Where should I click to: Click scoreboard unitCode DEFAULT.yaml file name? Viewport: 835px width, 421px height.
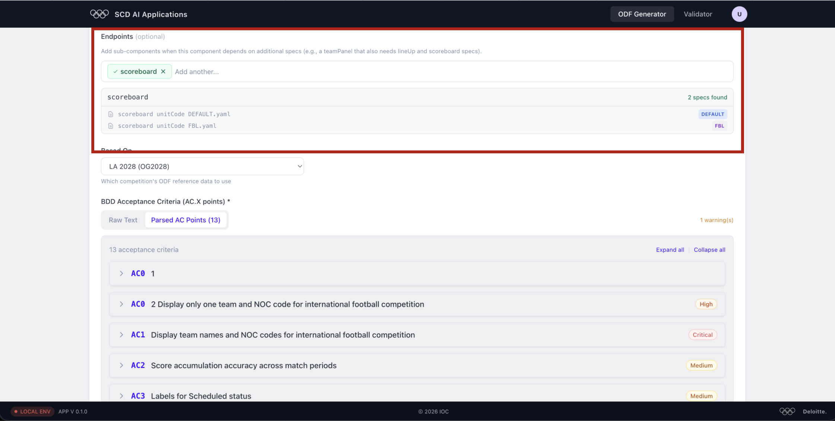(x=174, y=114)
